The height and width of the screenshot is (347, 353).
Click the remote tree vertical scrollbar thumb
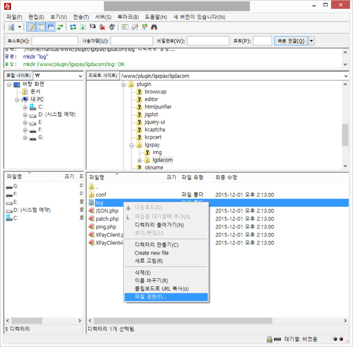tap(345, 135)
